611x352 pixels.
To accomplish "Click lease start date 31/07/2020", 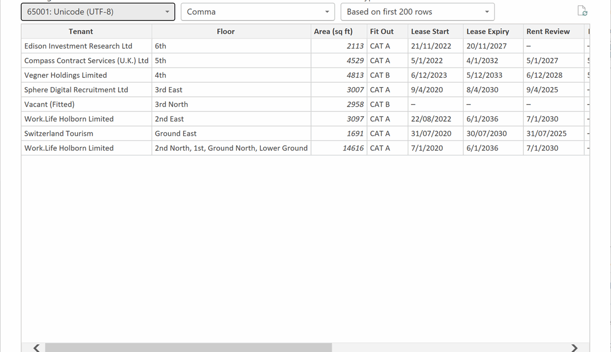I will tap(435, 133).
